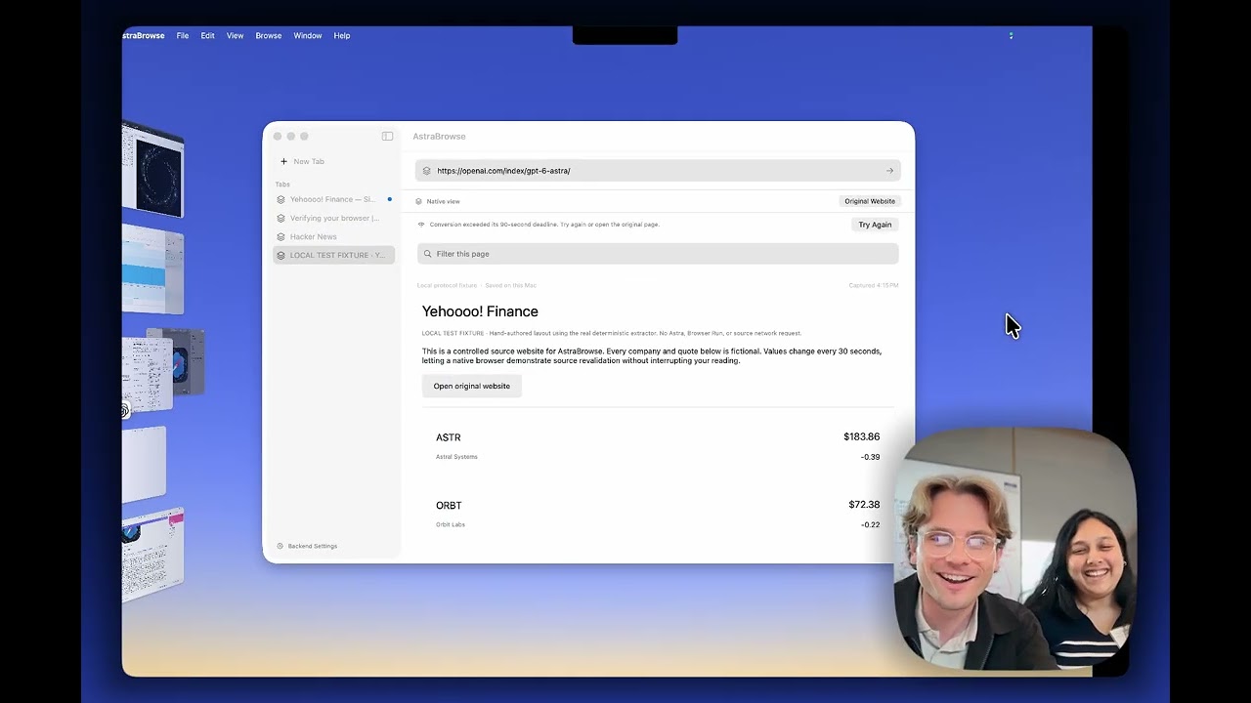The height and width of the screenshot is (703, 1251).
Task: Click the layers icon beside Hacker News tab
Action: click(281, 236)
